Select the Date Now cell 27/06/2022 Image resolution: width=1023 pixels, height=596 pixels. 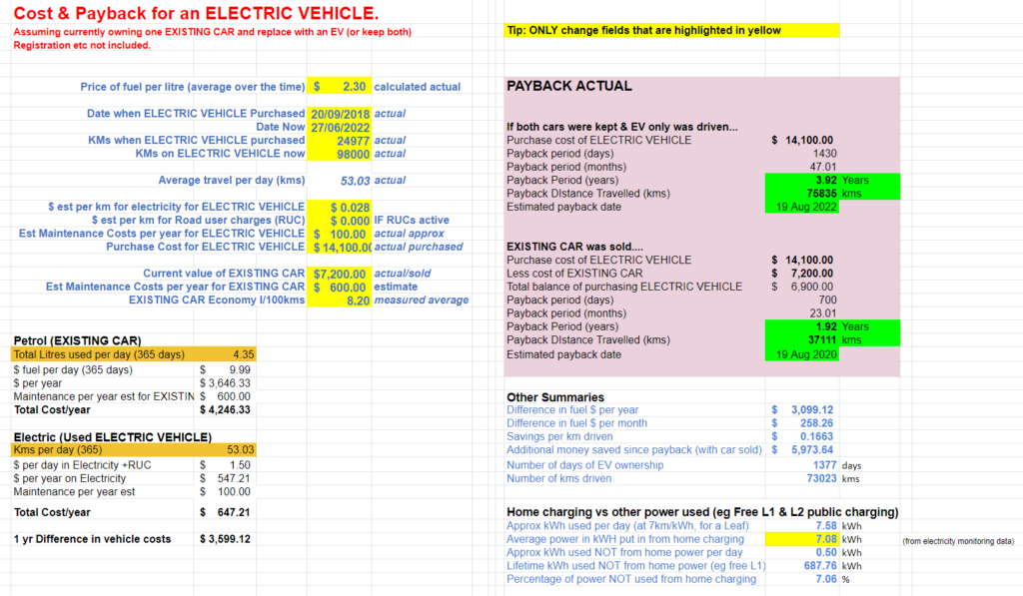click(x=340, y=127)
